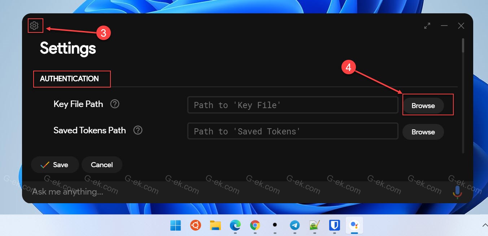Image resolution: width=488 pixels, height=236 pixels.
Task: Focus the Saved Tokens path field
Action: pos(292,131)
